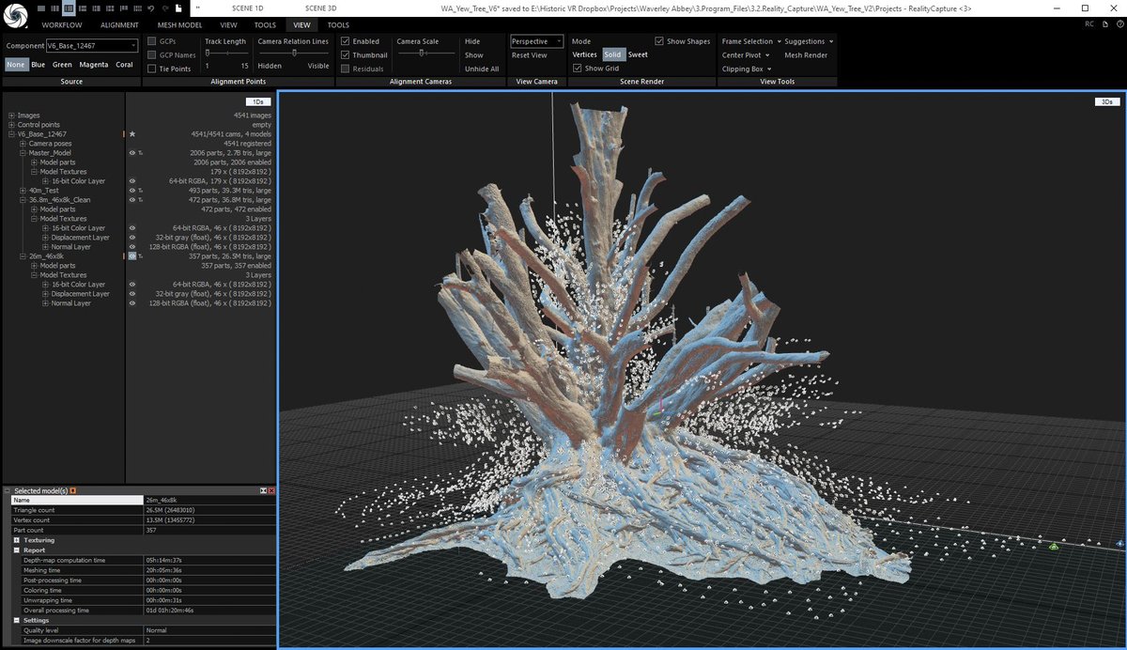The height and width of the screenshot is (650, 1127).
Task: Click the RealityCapture aperture logo button
Action: (16, 15)
